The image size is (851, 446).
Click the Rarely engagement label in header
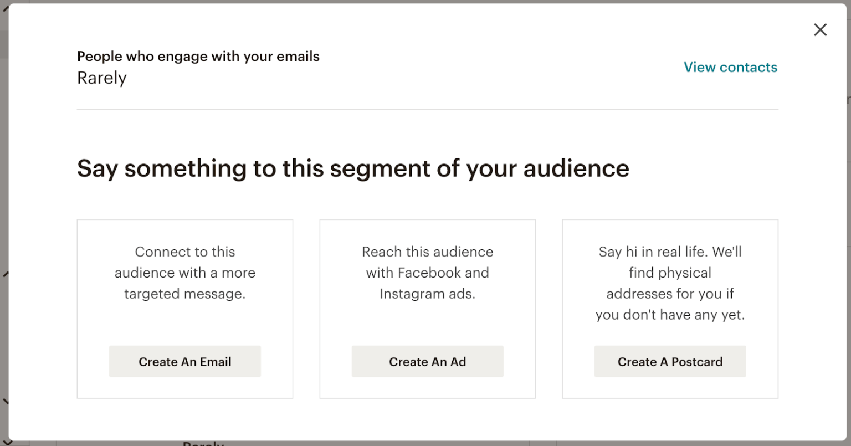point(101,78)
